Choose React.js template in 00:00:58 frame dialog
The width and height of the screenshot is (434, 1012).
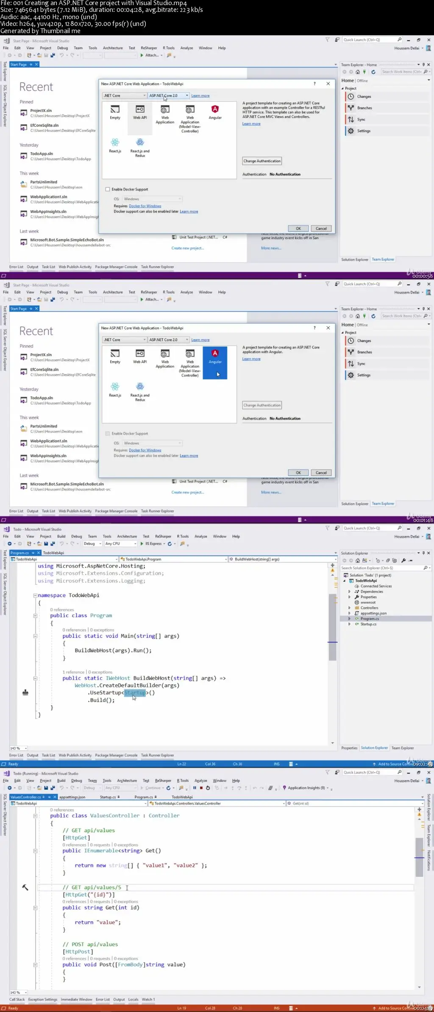[115, 145]
